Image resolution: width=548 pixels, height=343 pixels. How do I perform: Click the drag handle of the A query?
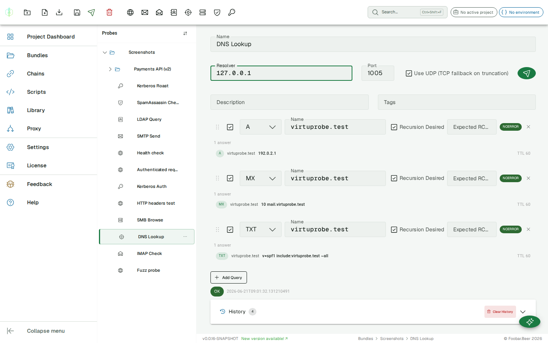217,127
